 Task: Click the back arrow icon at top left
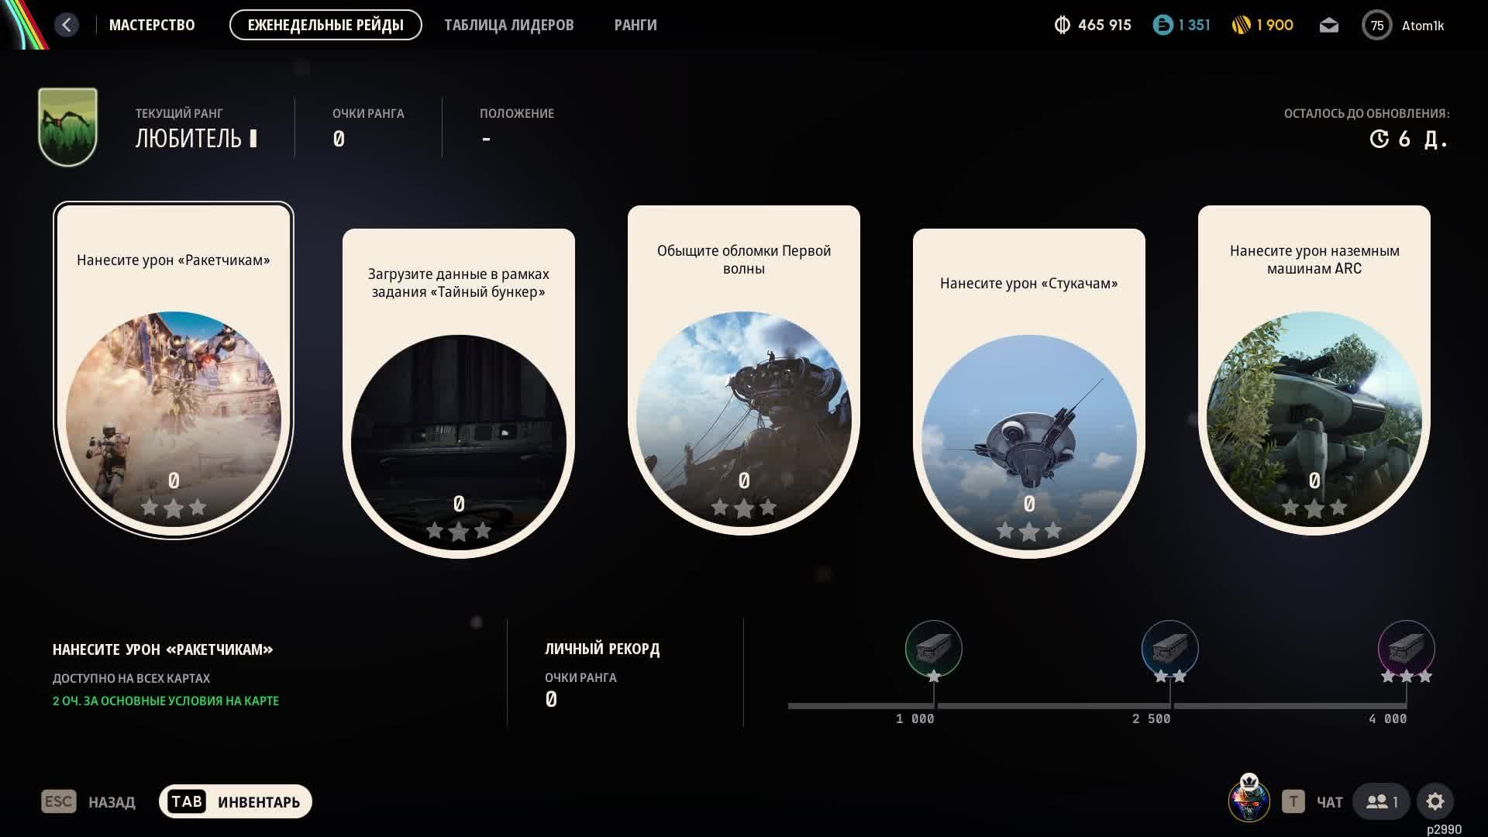click(x=67, y=25)
